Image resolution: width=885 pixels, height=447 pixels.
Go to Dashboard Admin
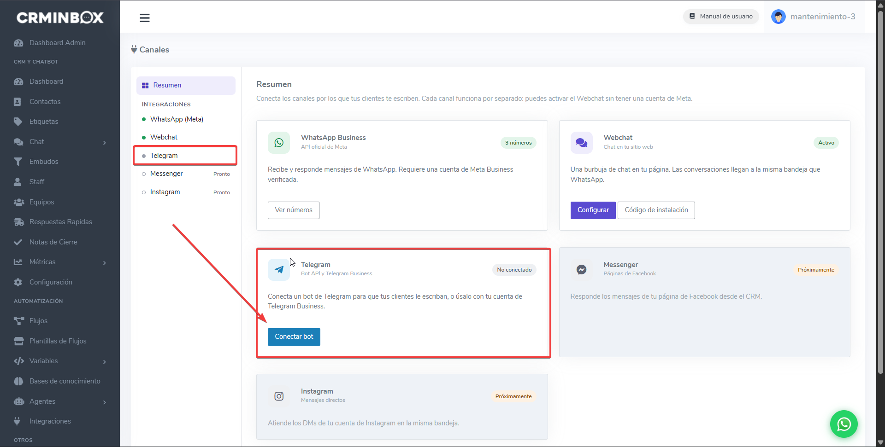58,43
